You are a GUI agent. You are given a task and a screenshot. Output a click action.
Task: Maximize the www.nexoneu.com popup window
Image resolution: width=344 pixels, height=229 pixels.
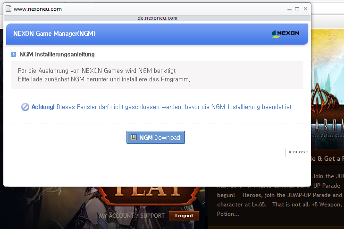pyautogui.click(x=297, y=9)
